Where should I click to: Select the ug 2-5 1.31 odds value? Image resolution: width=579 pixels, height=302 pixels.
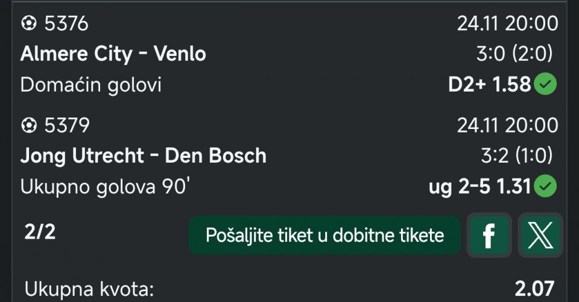[x=479, y=187]
